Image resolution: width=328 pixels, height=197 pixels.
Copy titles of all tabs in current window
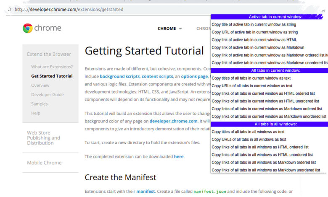(251, 78)
